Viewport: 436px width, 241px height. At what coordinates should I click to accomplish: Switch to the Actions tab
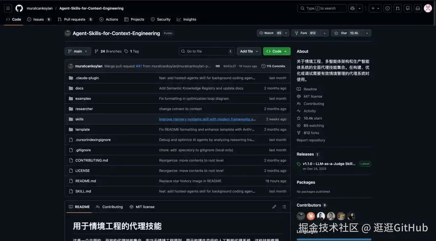click(109, 19)
